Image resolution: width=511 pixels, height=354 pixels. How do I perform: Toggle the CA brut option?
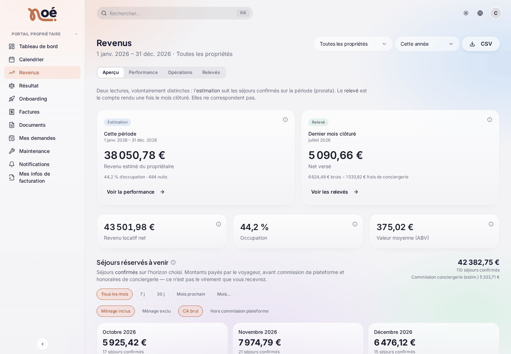(191, 311)
